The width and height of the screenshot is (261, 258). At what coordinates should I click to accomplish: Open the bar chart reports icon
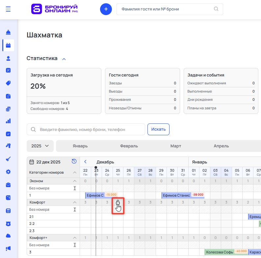tap(8, 121)
